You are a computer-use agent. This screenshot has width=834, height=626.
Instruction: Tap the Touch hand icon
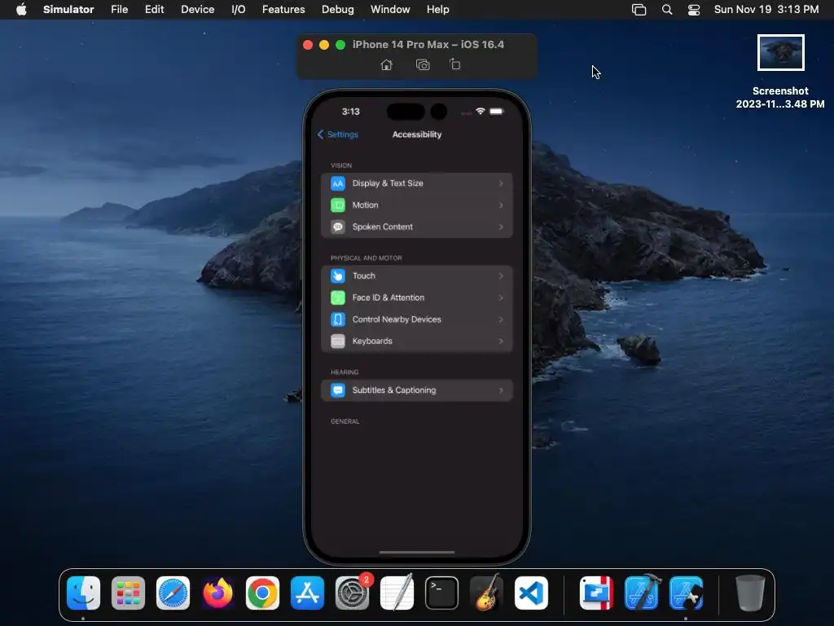(338, 276)
